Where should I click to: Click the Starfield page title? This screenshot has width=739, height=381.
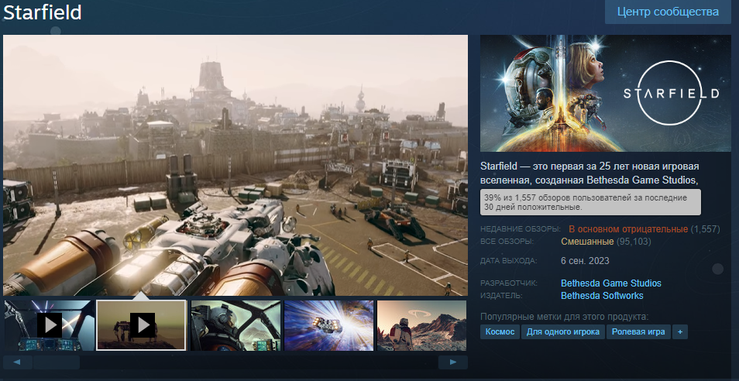43,12
